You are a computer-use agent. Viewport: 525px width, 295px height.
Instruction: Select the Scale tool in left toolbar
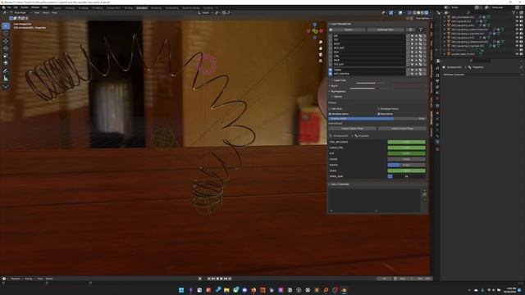(x=6, y=56)
